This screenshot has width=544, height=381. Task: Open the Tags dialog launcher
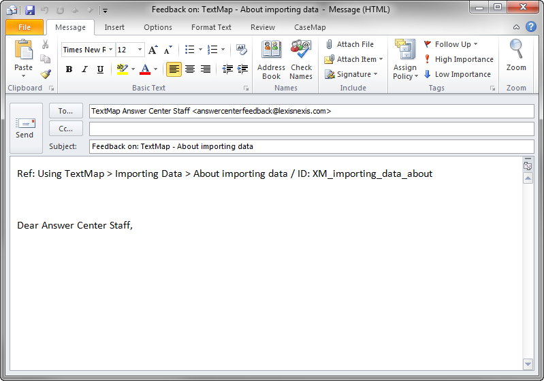[492, 88]
